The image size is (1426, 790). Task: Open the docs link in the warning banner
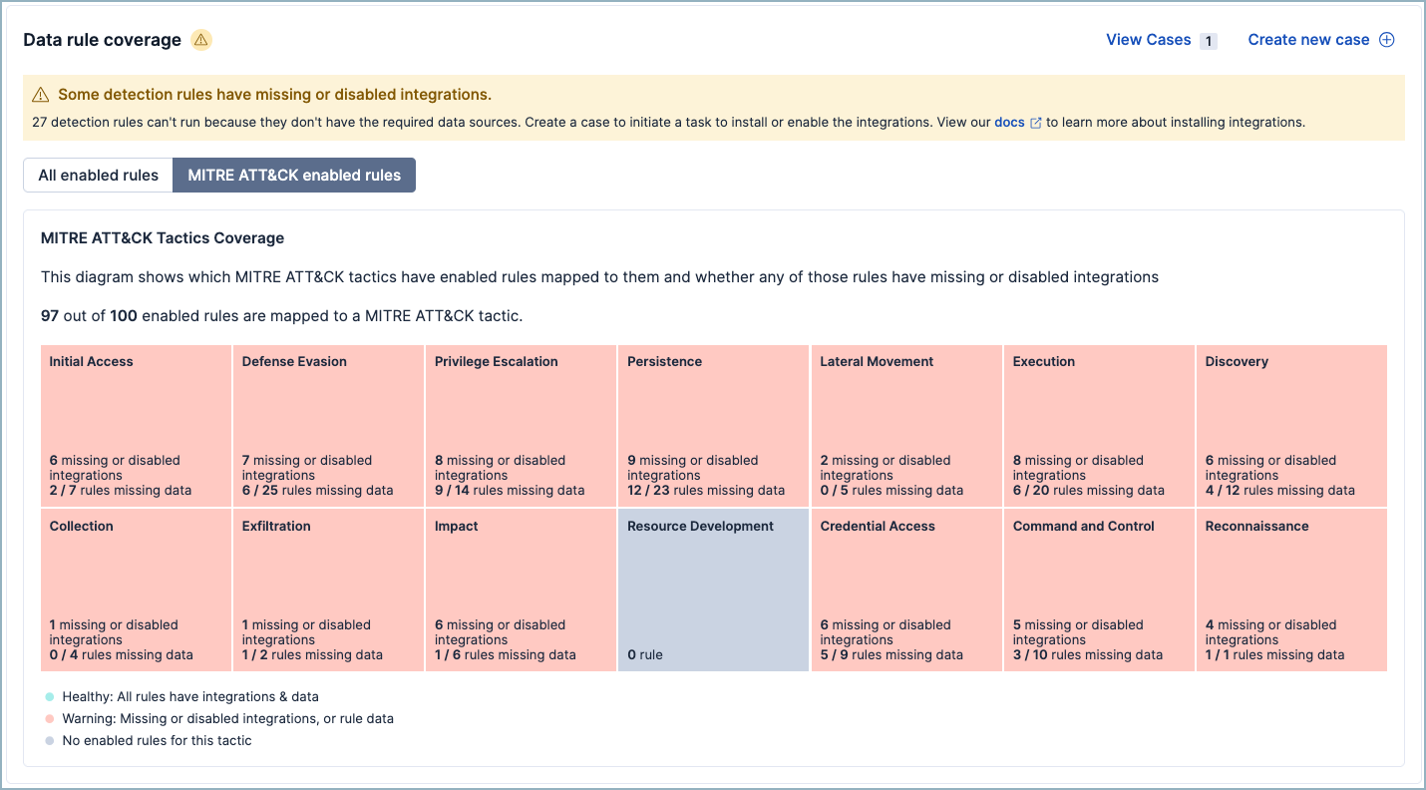click(1008, 122)
